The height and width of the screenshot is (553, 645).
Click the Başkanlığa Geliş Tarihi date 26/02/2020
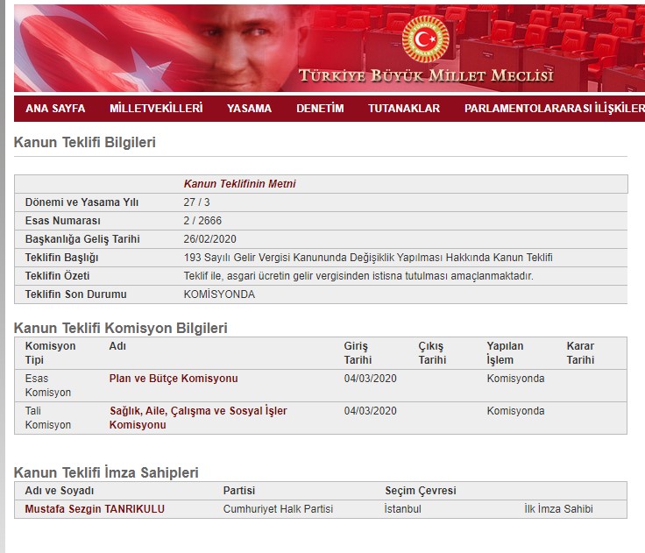[210, 239]
